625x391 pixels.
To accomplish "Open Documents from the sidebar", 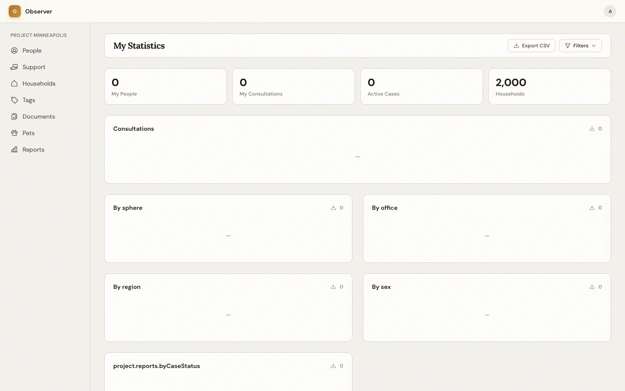I will coord(39,116).
